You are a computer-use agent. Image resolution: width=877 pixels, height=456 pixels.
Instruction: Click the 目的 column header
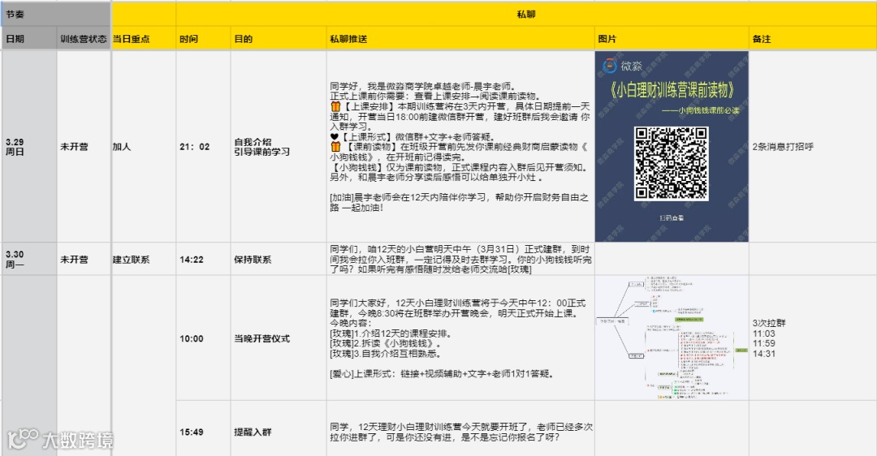279,39
